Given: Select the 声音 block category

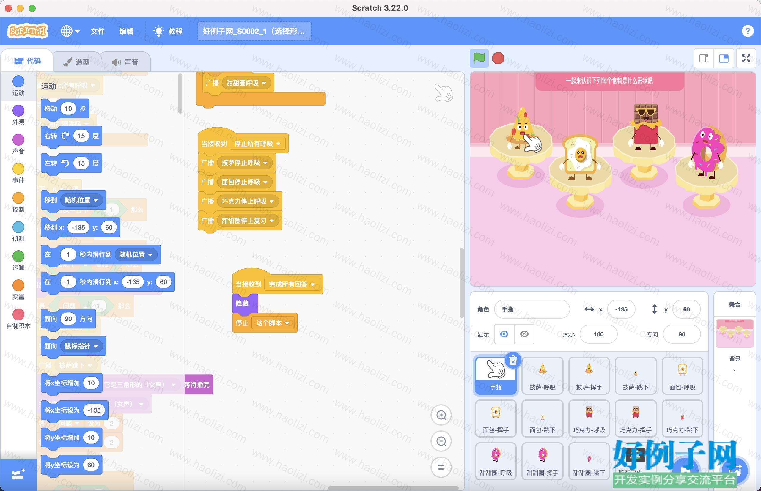Looking at the screenshot, I should coord(18,144).
